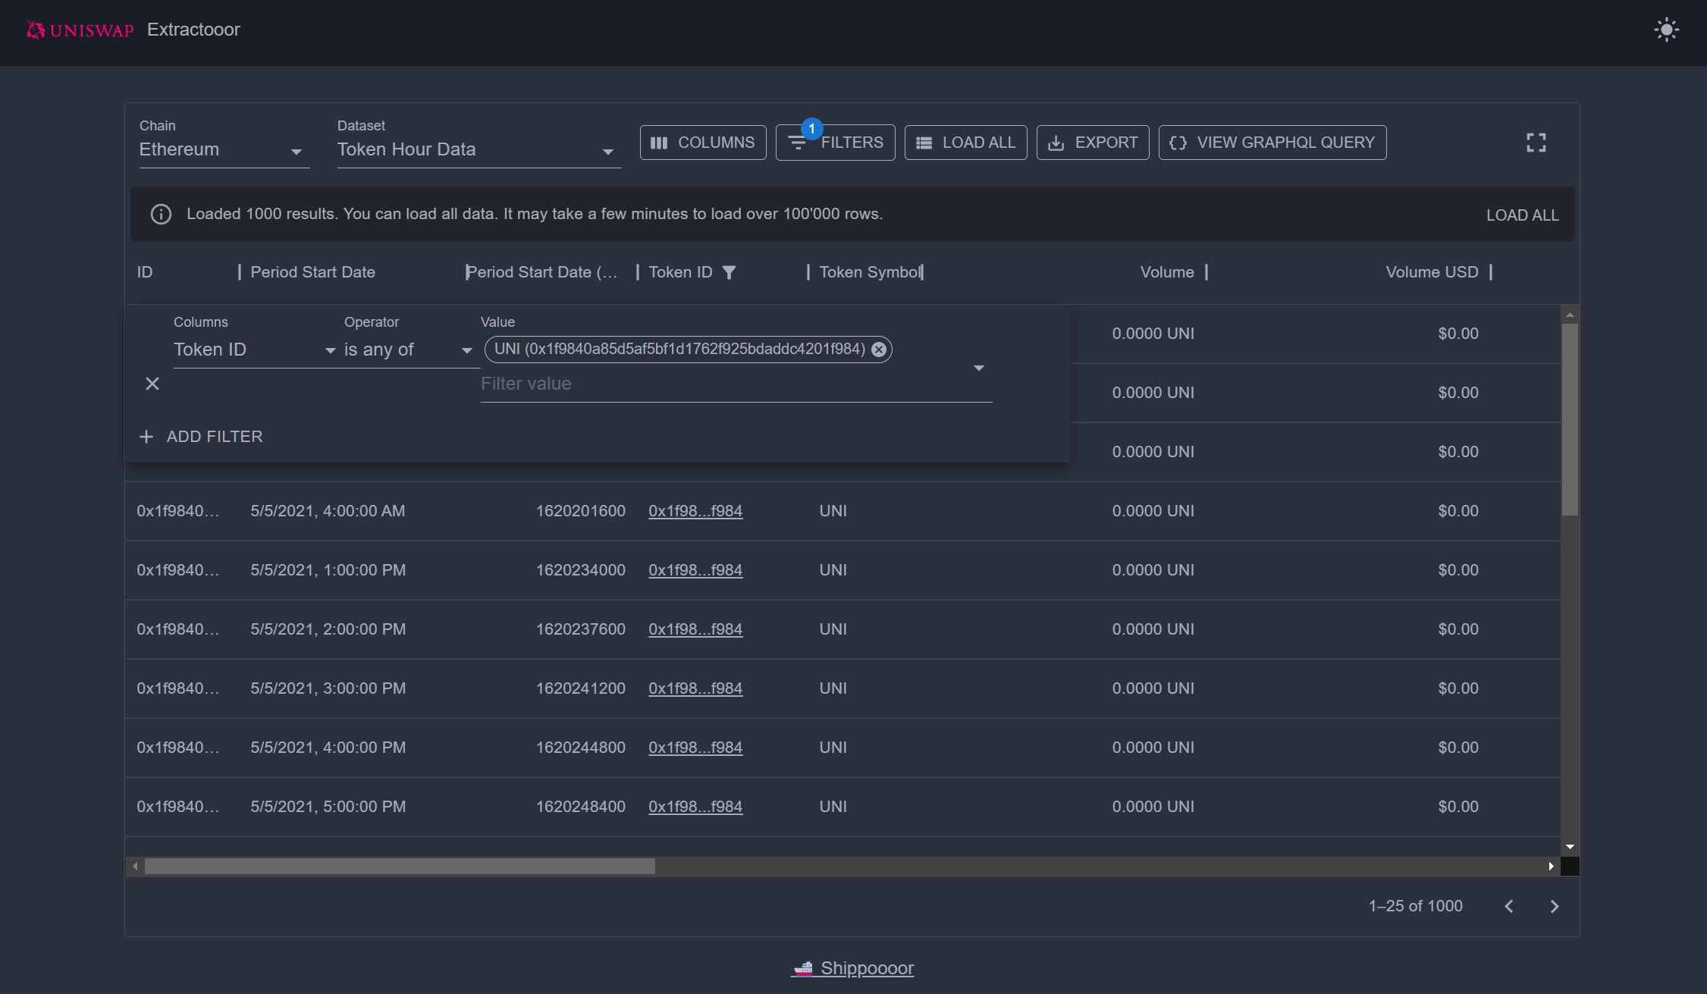Image resolution: width=1707 pixels, height=994 pixels.
Task: Click LOAD ALL in the info banner
Action: point(1522,215)
